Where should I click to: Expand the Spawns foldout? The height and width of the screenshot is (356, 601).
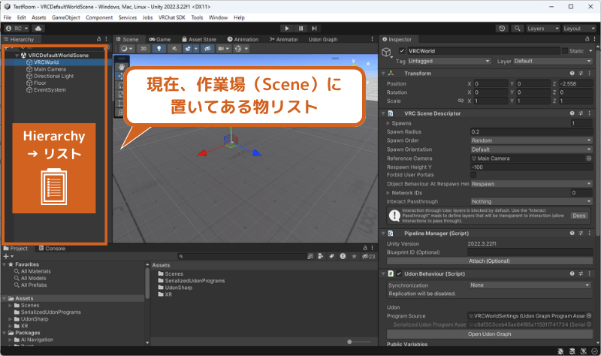tap(388, 123)
